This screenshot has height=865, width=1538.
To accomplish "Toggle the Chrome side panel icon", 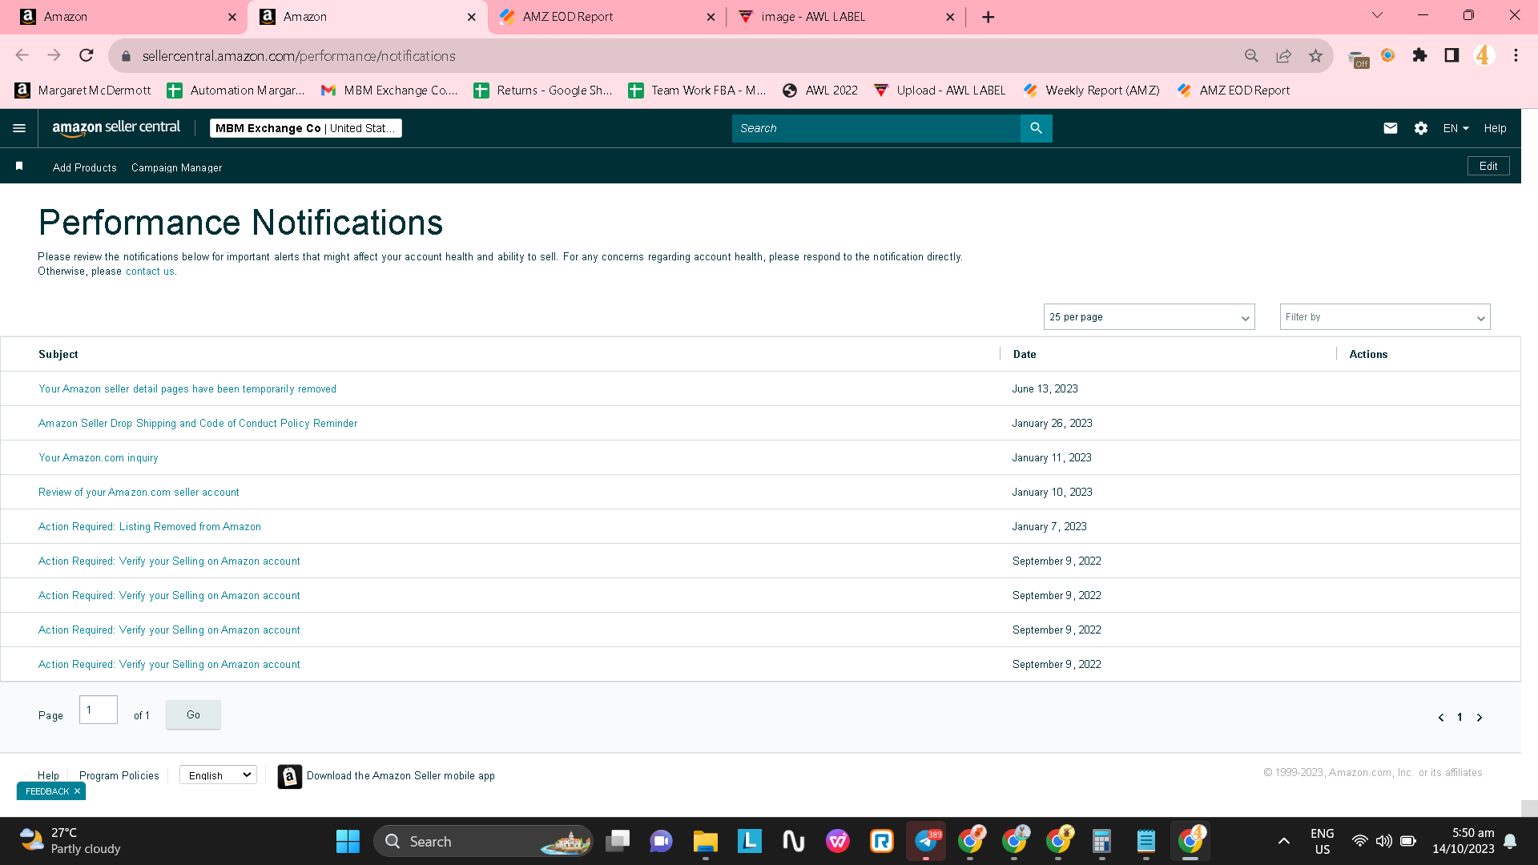I will click(1451, 55).
